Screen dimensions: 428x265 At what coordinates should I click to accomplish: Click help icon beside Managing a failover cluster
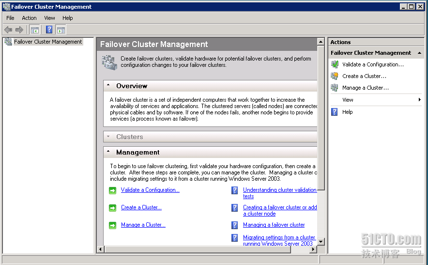[234, 225]
